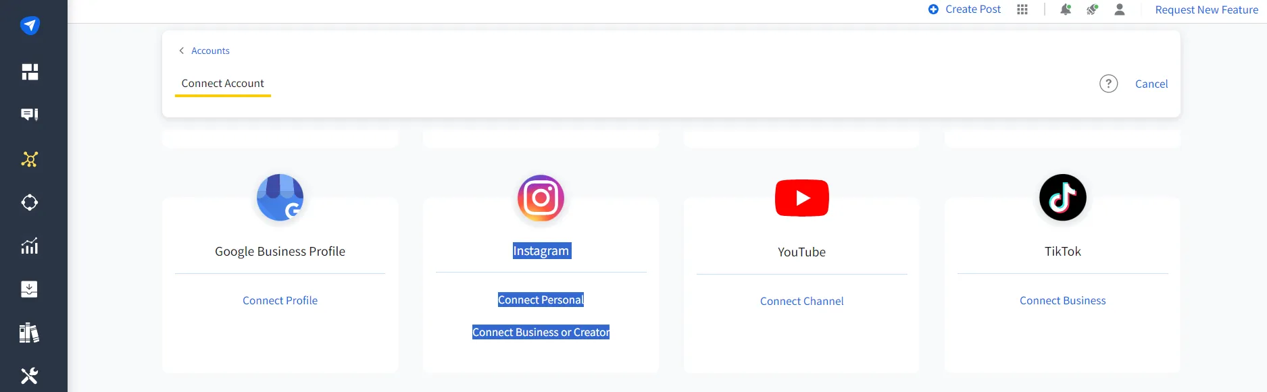Screen dimensions: 1267x392
Task: Click the Google Business Profile title text
Action: tap(280, 251)
